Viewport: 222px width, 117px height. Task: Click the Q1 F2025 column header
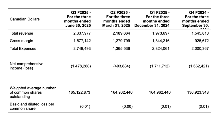click(x=156, y=19)
